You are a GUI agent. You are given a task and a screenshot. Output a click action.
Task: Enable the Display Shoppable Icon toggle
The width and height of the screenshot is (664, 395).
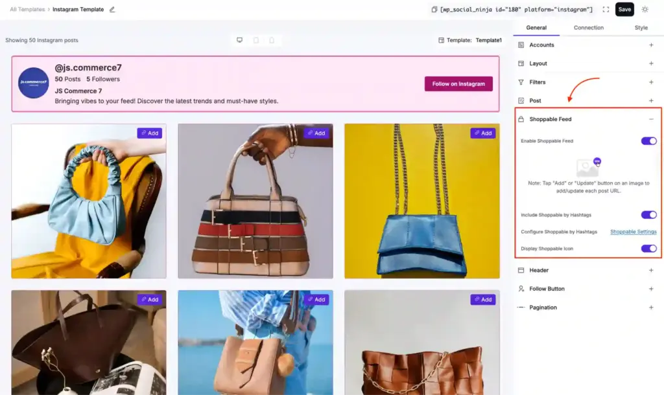click(648, 249)
